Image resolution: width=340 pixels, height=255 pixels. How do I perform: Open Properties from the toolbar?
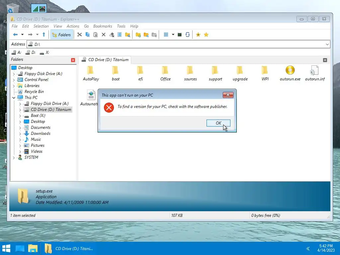coord(120,35)
